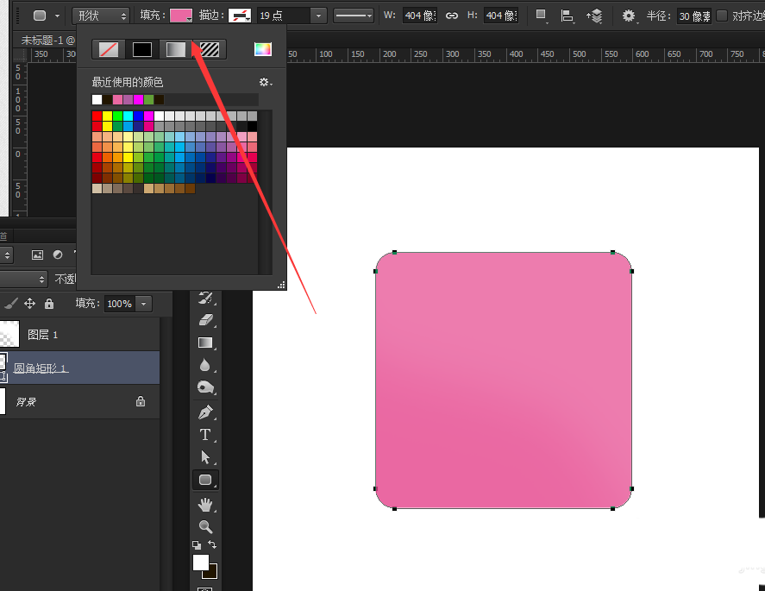Expand the layer fill 100% dropdown
This screenshot has width=765, height=591.
(143, 304)
